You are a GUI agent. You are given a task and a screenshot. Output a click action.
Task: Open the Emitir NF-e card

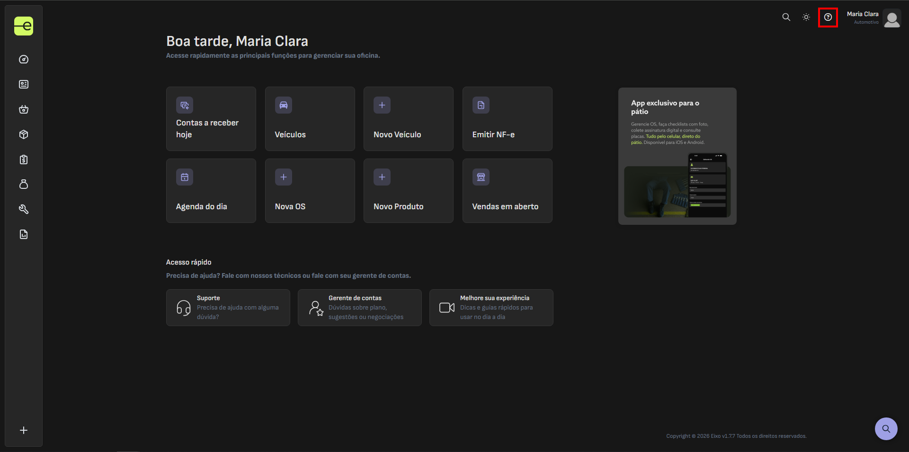(508, 119)
